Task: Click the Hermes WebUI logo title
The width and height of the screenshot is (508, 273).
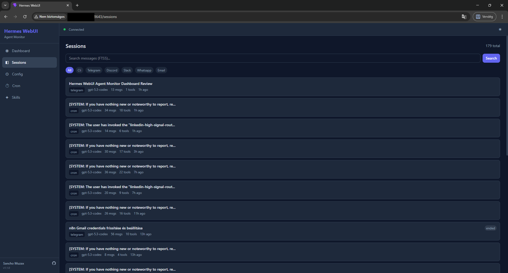Action: coord(21,31)
